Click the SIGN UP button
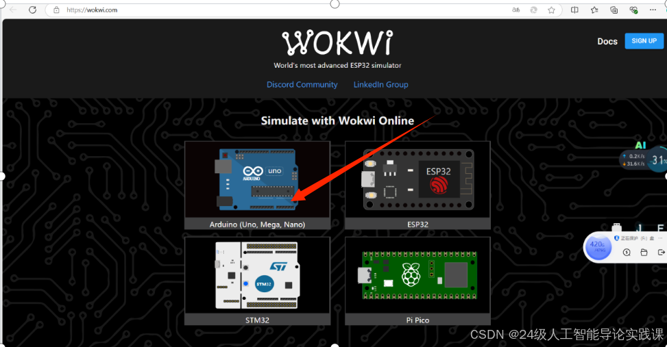The width and height of the screenshot is (667, 347). click(644, 41)
